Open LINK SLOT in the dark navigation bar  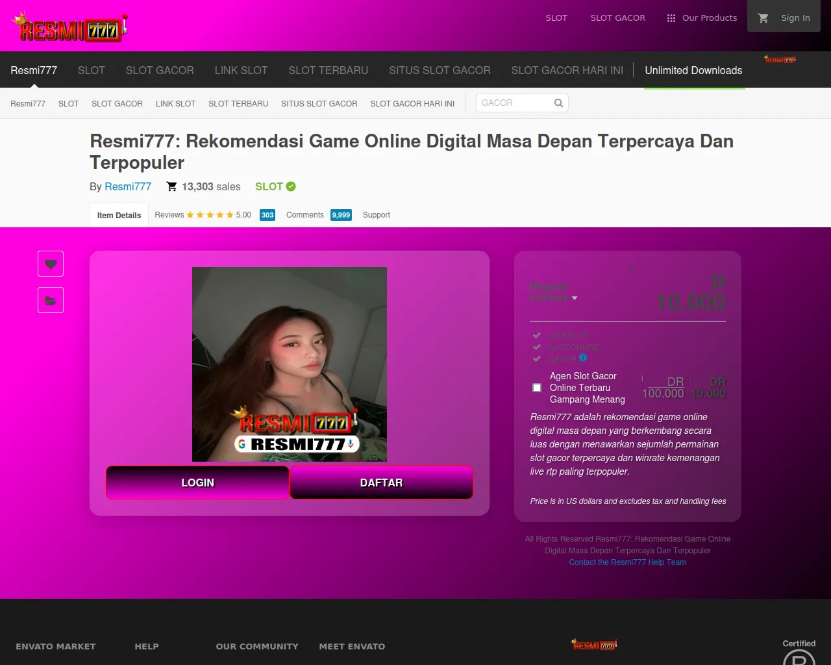[241, 70]
